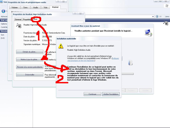This screenshot has height=128, width=170.
Task: Click Arrêter l'installation button
Action: [111, 94]
